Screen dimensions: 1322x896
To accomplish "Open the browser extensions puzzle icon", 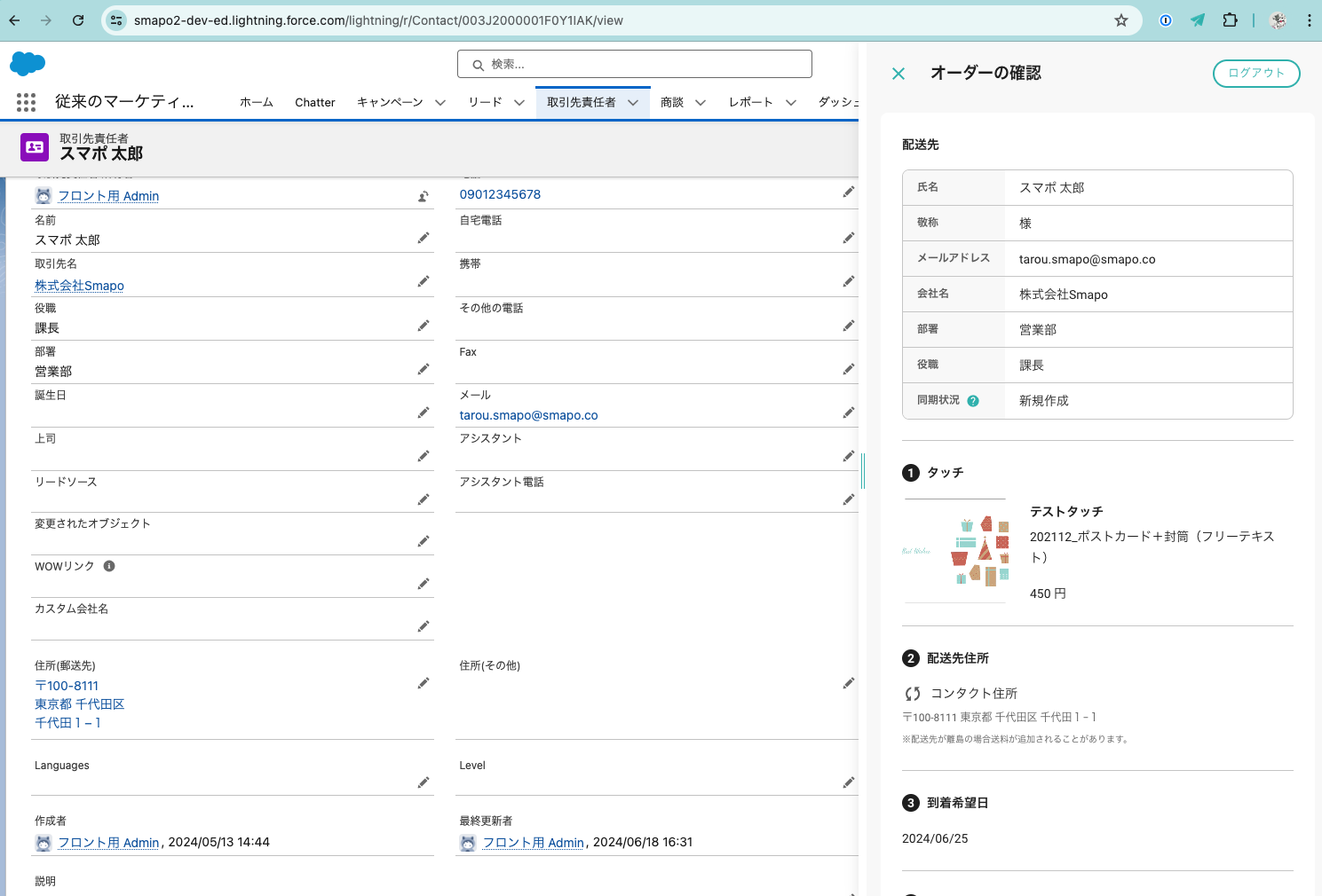I will [x=1230, y=20].
